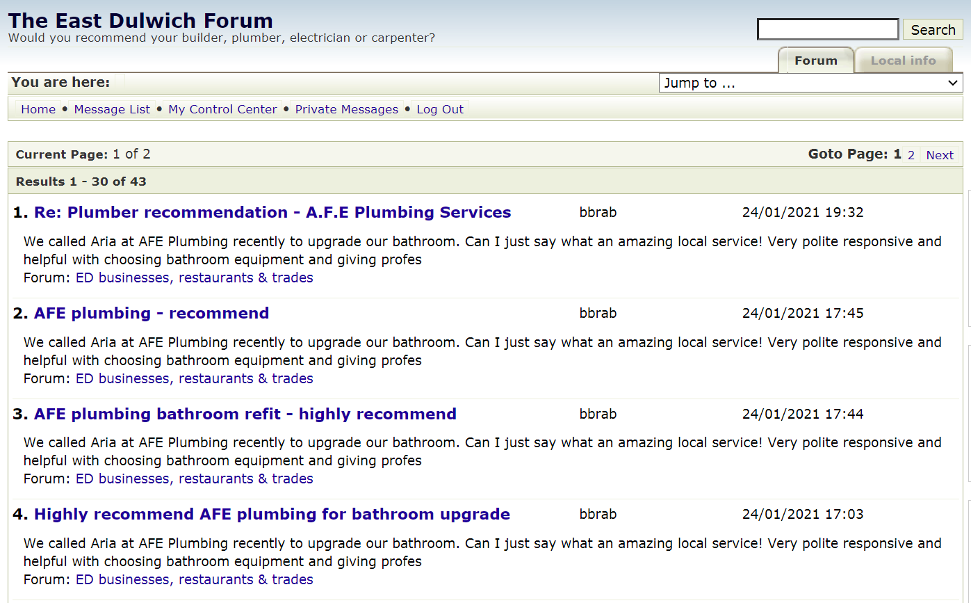The width and height of the screenshot is (971, 603).
Task: Click the search text input field
Action: [827, 29]
